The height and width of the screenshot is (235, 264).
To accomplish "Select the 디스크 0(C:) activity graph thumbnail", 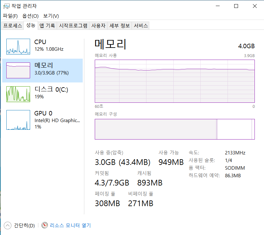I will tap(18, 94).
